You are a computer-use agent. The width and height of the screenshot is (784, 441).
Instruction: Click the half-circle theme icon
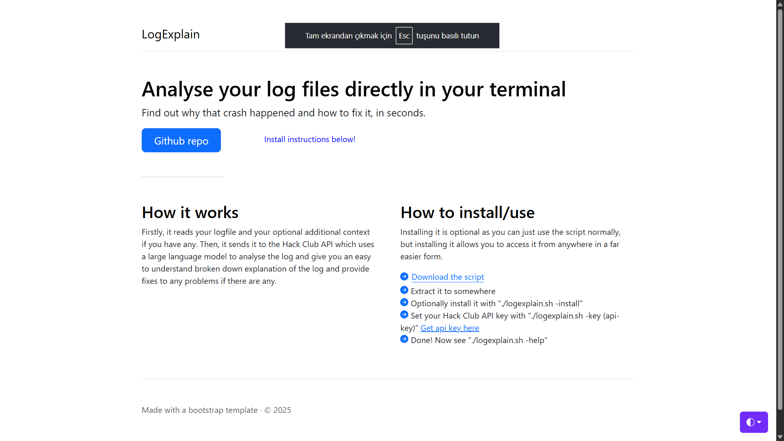750,422
